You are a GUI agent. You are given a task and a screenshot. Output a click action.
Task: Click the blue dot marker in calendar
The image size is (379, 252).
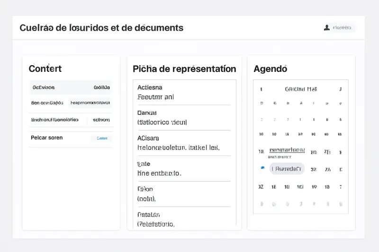(262, 168)
